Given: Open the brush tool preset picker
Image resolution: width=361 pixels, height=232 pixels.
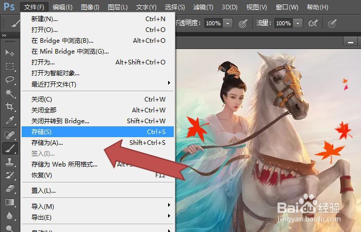Looking at the screenshot, I should click(15, 23).
